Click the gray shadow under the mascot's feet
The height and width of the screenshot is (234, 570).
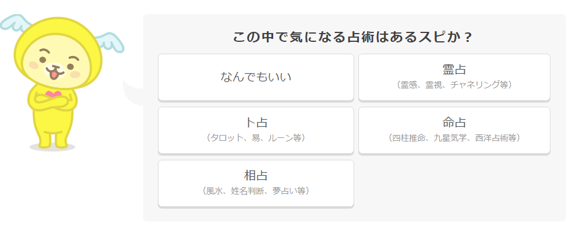[x=53, y=147]
